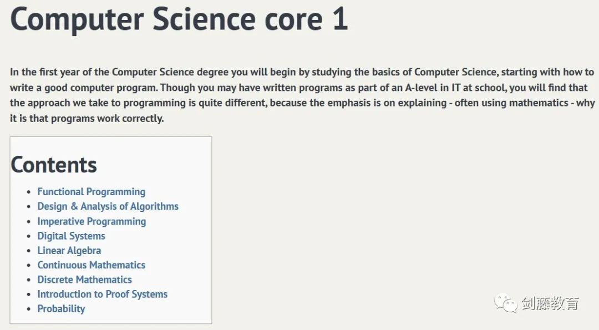Click the Contents heading
This screenshot has height=330, width=599.
coord(53,165)
